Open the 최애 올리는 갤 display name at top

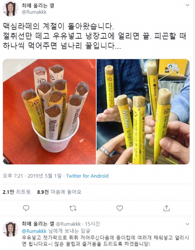point(38,5)
